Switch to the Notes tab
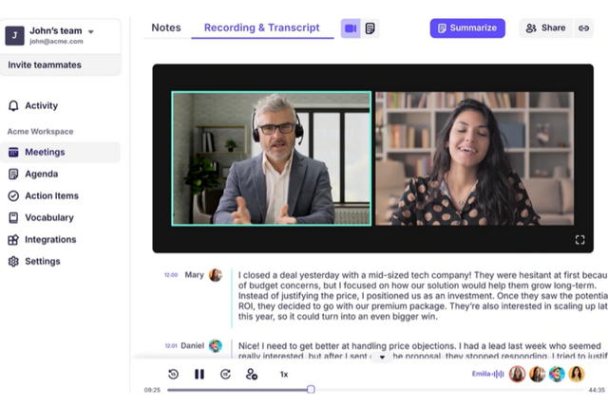The image size is (608, 405). pos(165,28)
